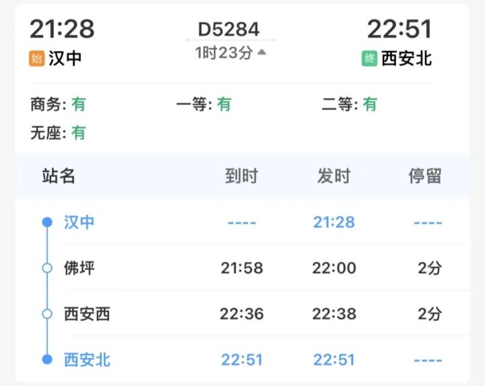The width and height of the screenshot is (485, 386).
Task: Click the green 终 terminal station icon
Action: click(x=370, y=59)
